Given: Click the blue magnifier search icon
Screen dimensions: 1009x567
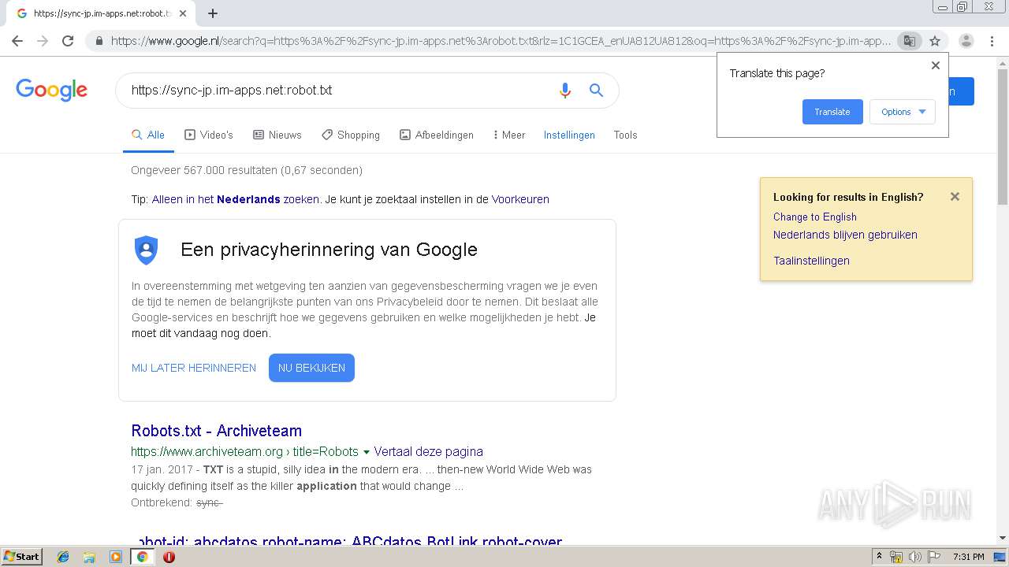Looking at the screenshot, I should [x=597, y=91].
